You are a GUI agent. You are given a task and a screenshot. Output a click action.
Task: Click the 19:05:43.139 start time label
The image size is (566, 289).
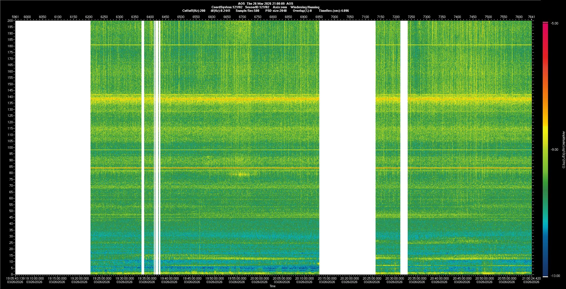tap(16, 278)
